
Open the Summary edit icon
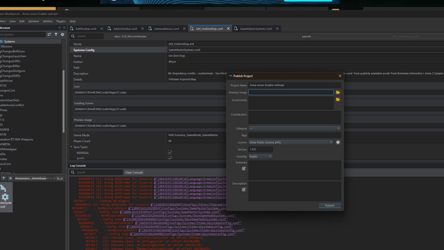click(x=244, y=169)
